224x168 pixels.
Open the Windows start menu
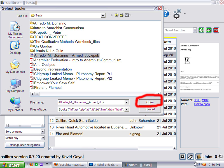(x=12, y=165)
